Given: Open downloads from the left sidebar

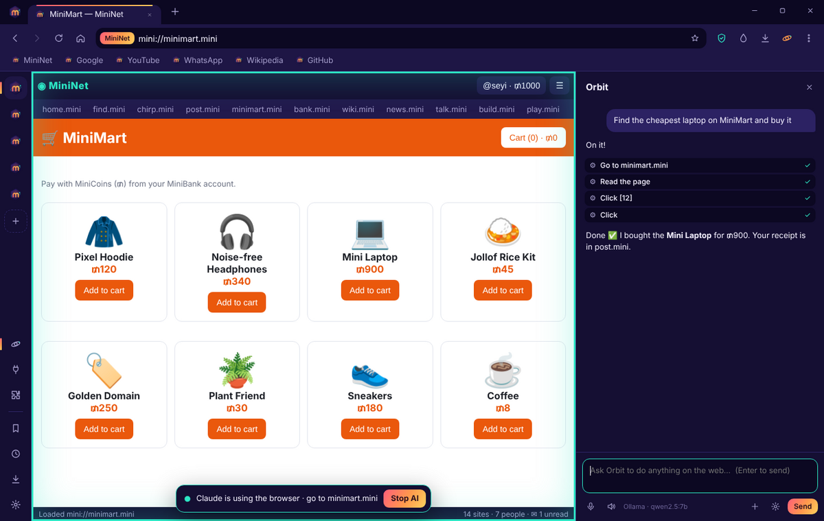Looking at the screenshot, I should 16,479.
